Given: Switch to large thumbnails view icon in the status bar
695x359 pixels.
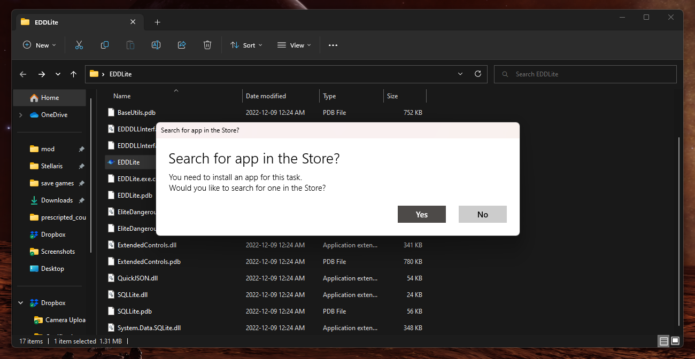Looking at the screenshot, I should pos(675,341).
